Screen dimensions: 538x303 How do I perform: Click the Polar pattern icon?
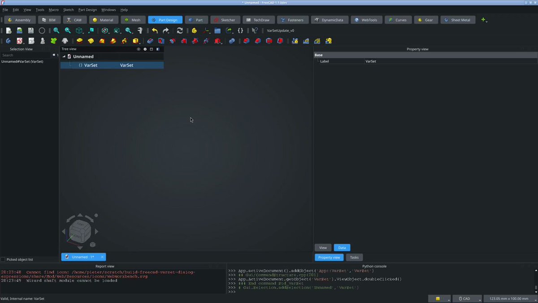tap(317, 41)
